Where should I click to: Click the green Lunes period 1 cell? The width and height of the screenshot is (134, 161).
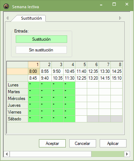[34, 85]
